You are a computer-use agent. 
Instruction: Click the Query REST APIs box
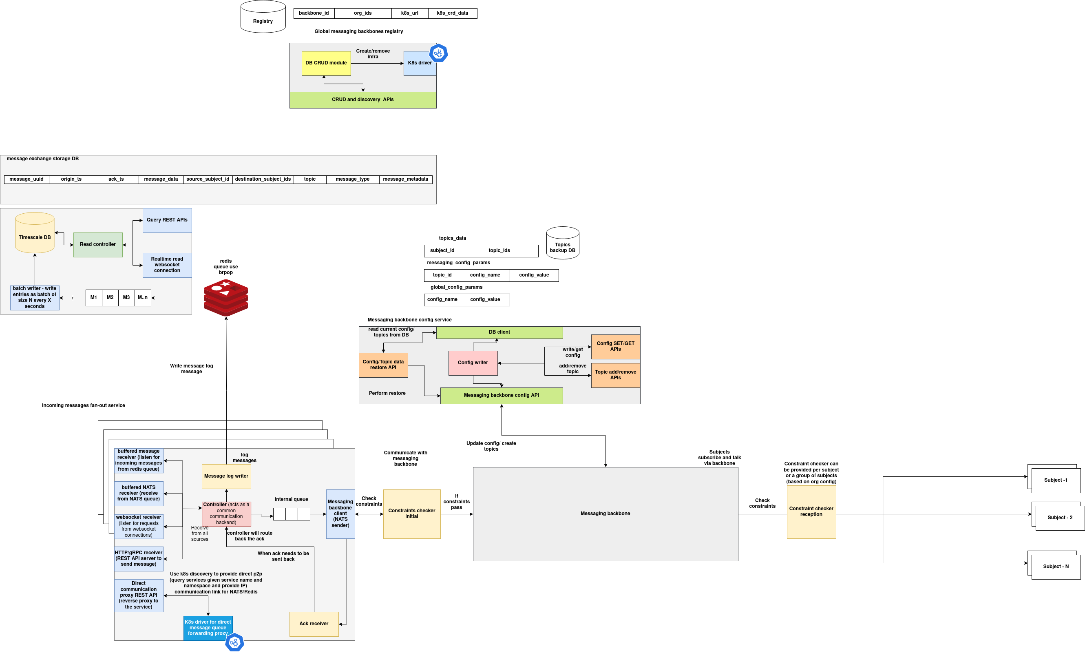(167, 220)
